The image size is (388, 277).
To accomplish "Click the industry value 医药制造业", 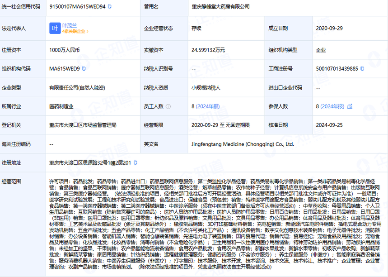I will [x=61, y=106].
